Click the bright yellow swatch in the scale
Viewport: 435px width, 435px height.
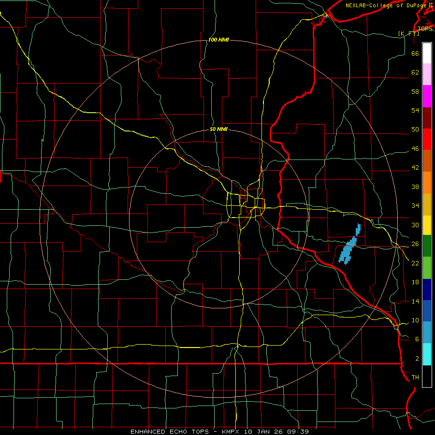tap(427, 225)
